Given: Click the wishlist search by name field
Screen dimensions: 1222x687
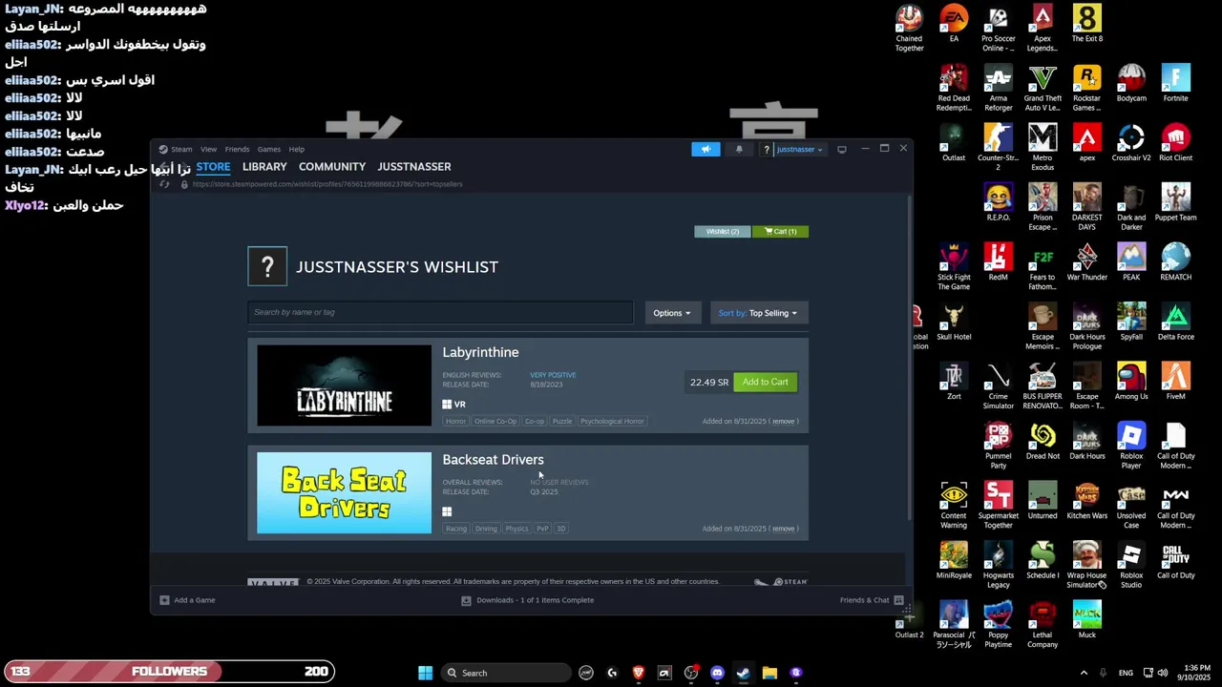Looking at the screenshot, I should (440, 312).
